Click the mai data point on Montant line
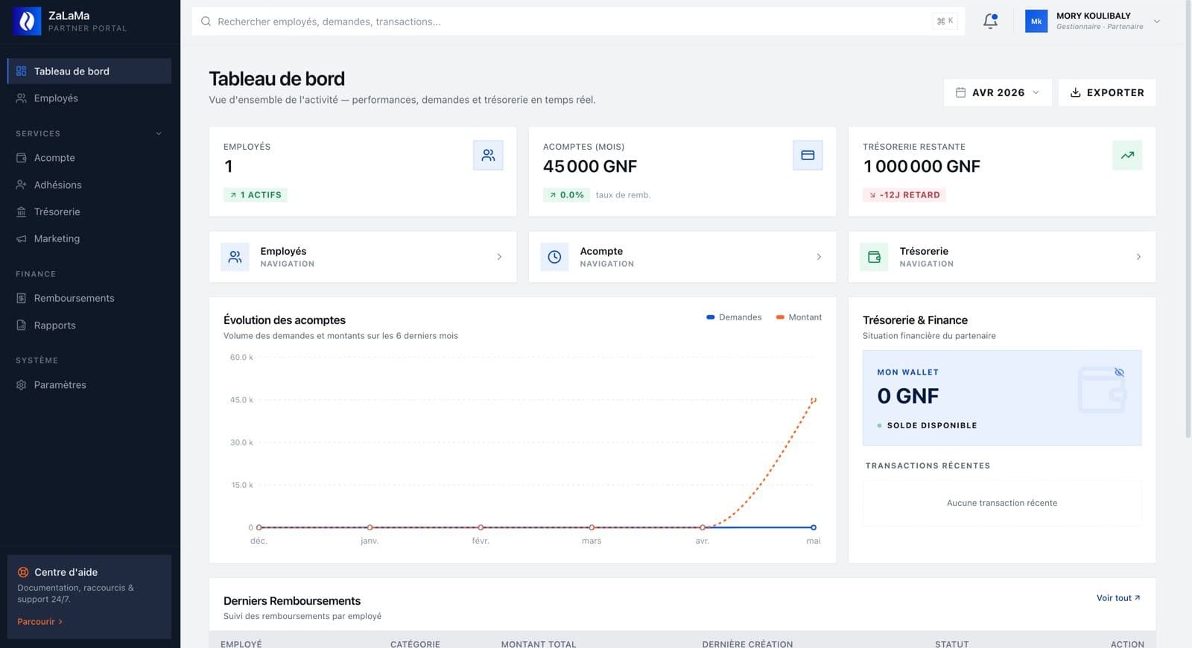 tap(814, 400)
